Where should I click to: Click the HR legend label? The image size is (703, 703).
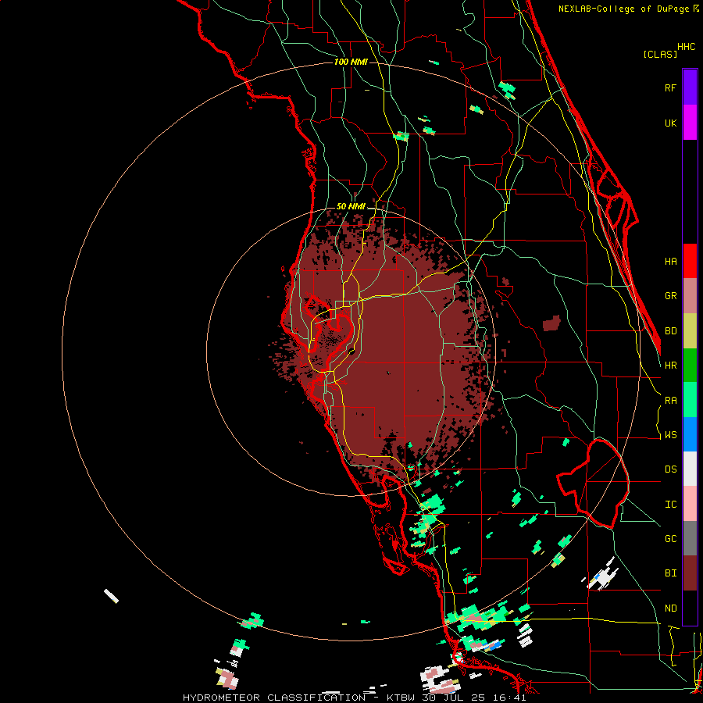670,366
